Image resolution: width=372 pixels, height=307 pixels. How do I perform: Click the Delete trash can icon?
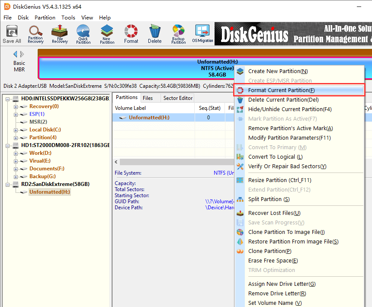click(154, 34)
